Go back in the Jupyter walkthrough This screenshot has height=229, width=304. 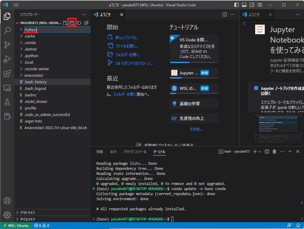pos(245,23)
